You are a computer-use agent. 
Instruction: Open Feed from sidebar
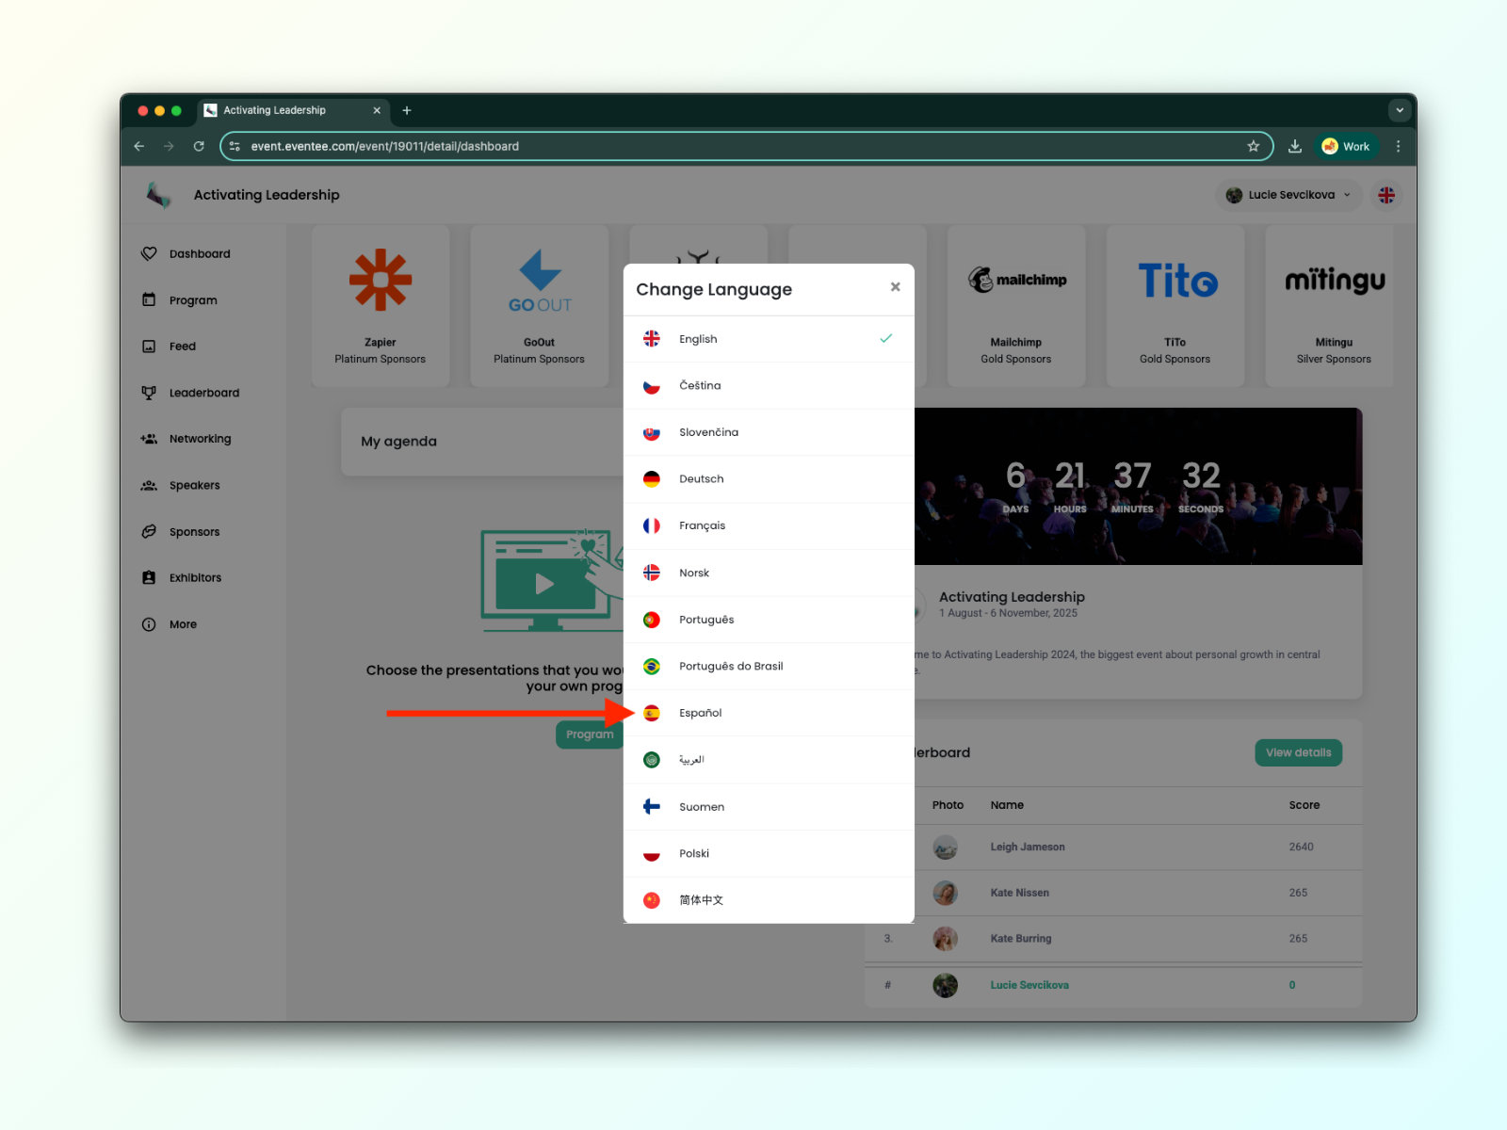(x=169, y=347)
